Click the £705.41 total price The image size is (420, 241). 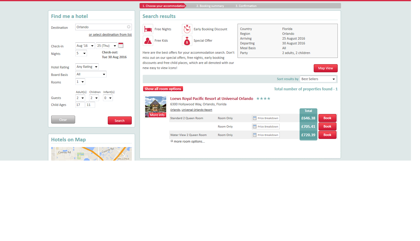(308, 127)
